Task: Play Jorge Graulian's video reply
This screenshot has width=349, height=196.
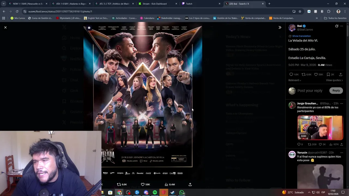Action: 320,128
